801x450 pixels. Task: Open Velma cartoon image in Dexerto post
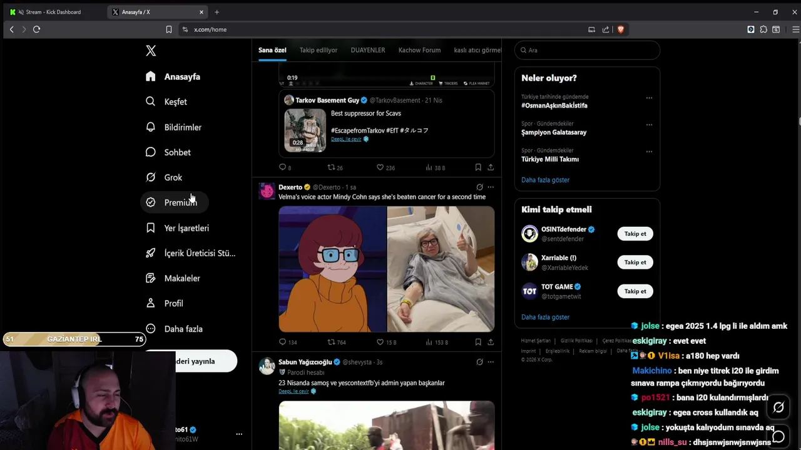pyautogui.click(x=332, y=269)
